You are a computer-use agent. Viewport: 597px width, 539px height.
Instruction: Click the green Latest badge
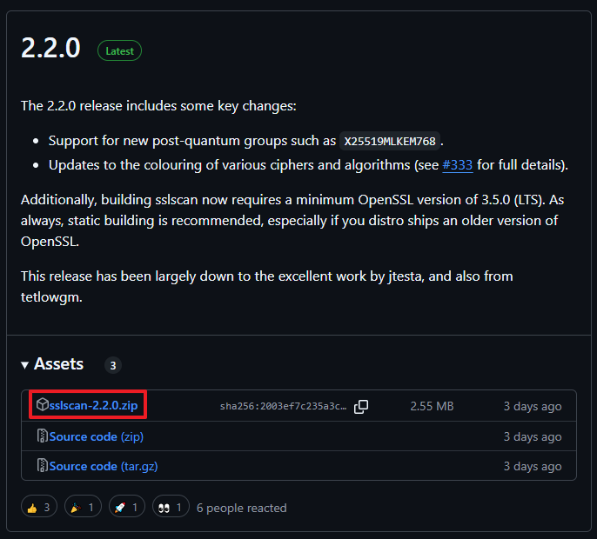(x=119, y=50)
